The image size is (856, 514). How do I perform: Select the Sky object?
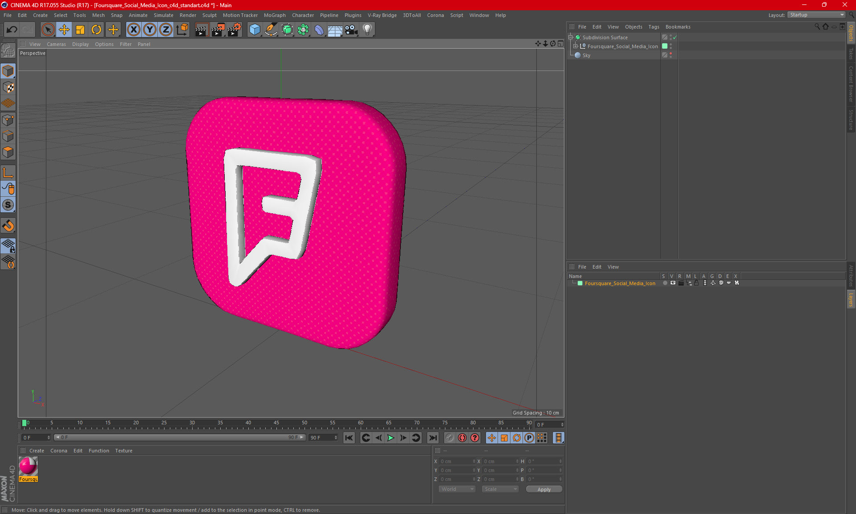pyautogui.click(x=586, y=55)
